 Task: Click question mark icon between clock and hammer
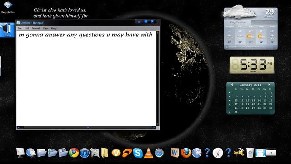(228, 153)
